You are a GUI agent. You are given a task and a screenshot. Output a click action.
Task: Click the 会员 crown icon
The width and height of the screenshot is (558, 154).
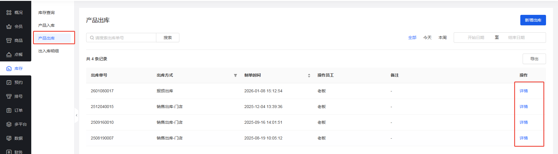[9, 26]
